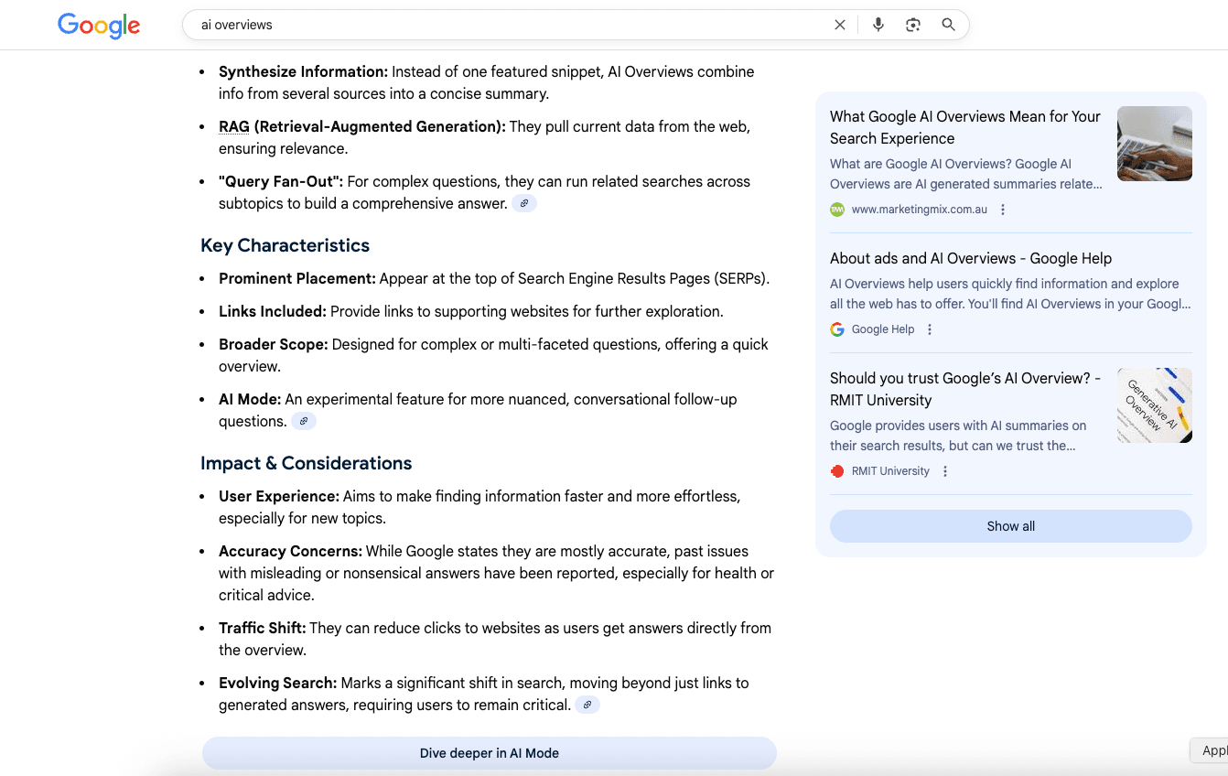The height and width of the screenshot is (776, 1228).
Task: Click the link icon beside the "AI Mode" bullet
Action: [303, 420]
